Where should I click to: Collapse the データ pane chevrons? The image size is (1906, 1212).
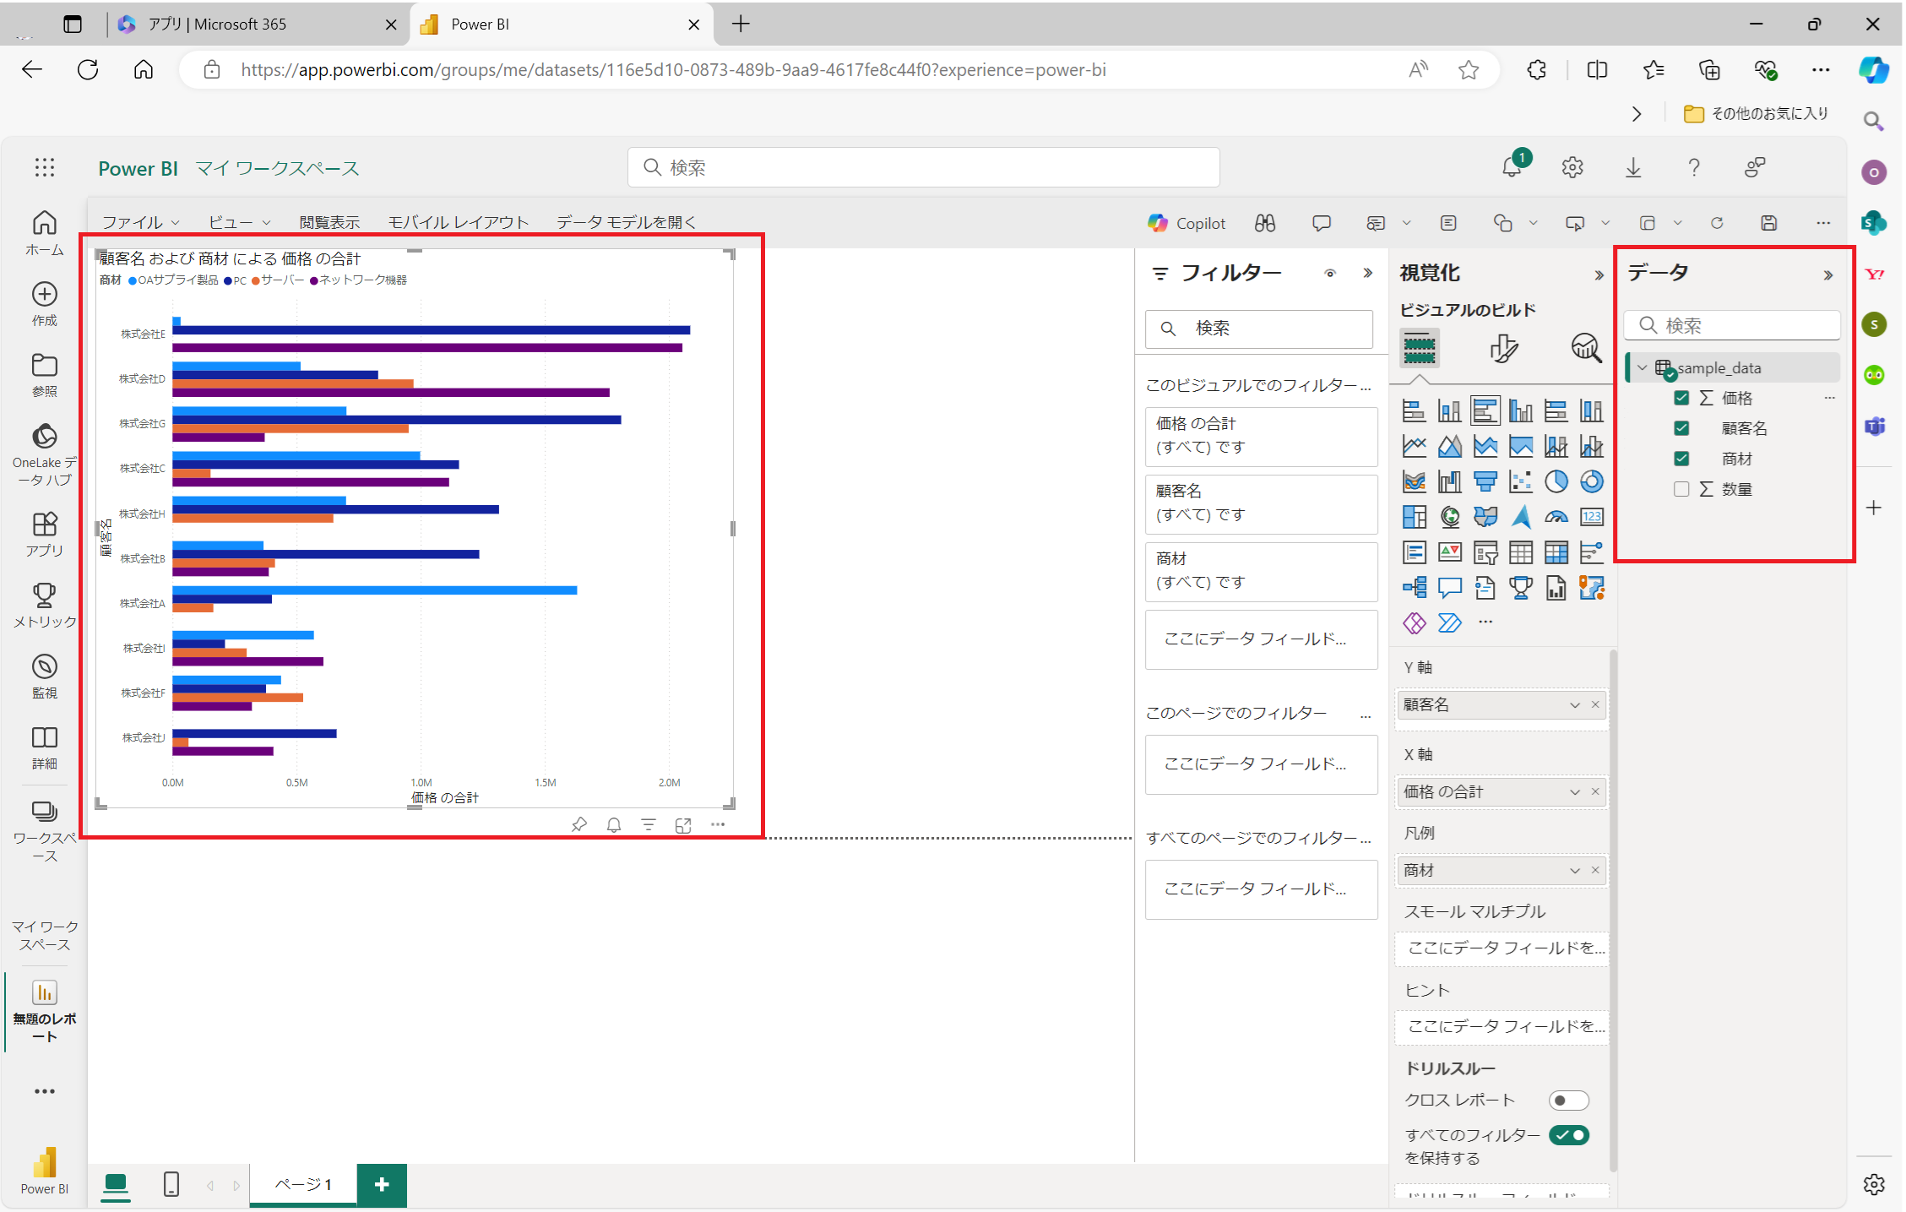pos(1827,275)
